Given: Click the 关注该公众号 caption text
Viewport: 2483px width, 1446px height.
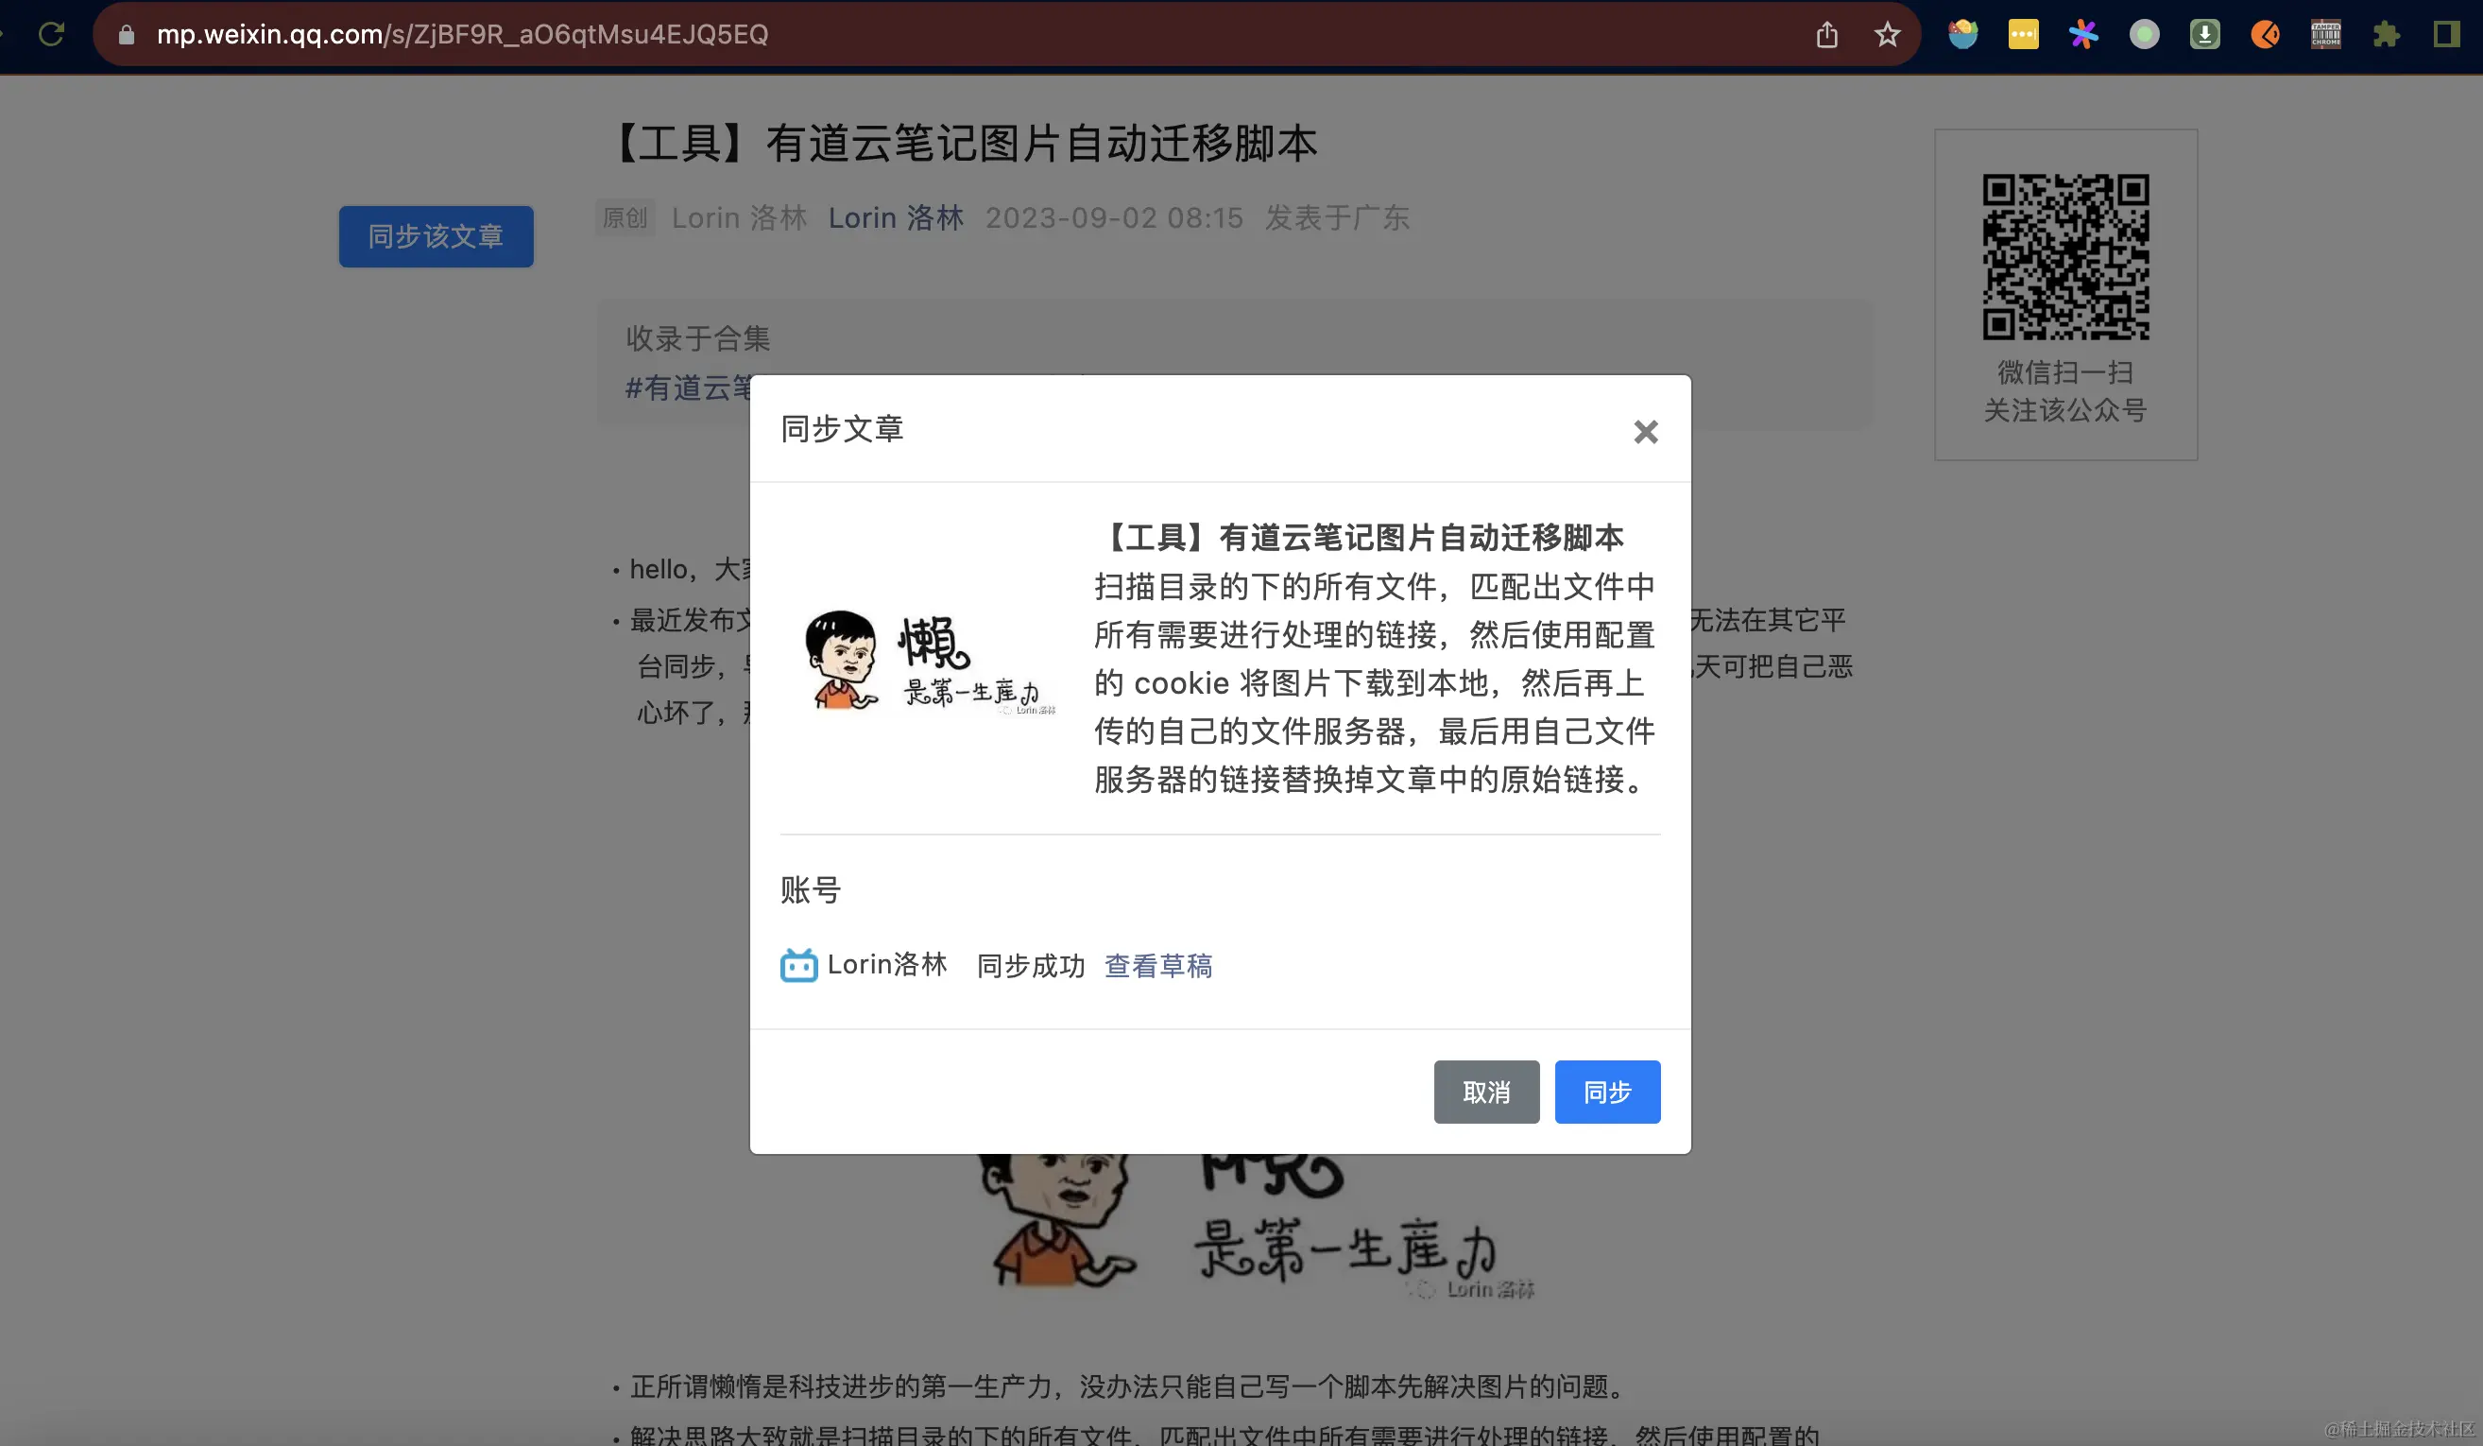Looking at the screenshot, I should click(x=2065, y=410).
